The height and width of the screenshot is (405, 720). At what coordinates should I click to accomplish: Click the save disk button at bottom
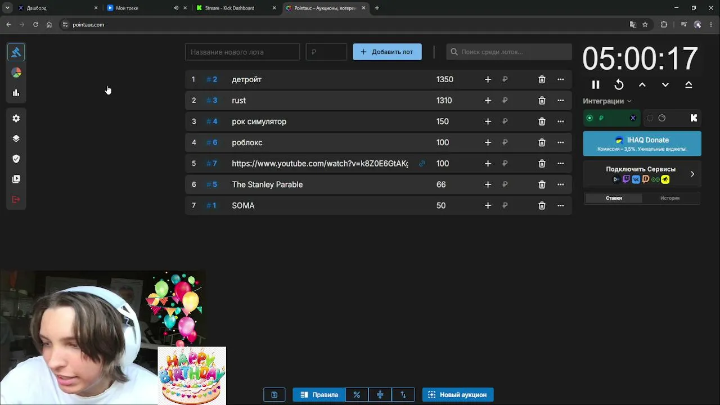[274, 395]
